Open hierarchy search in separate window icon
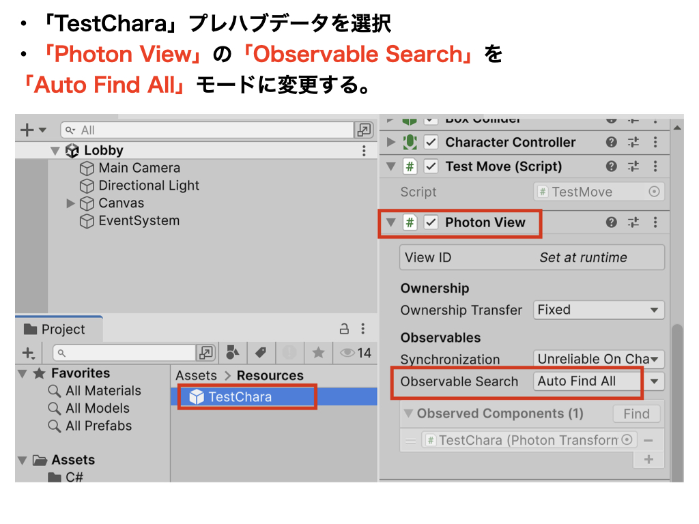 364,130
